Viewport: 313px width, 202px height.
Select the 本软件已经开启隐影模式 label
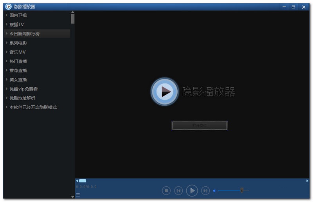coord(33,107)
